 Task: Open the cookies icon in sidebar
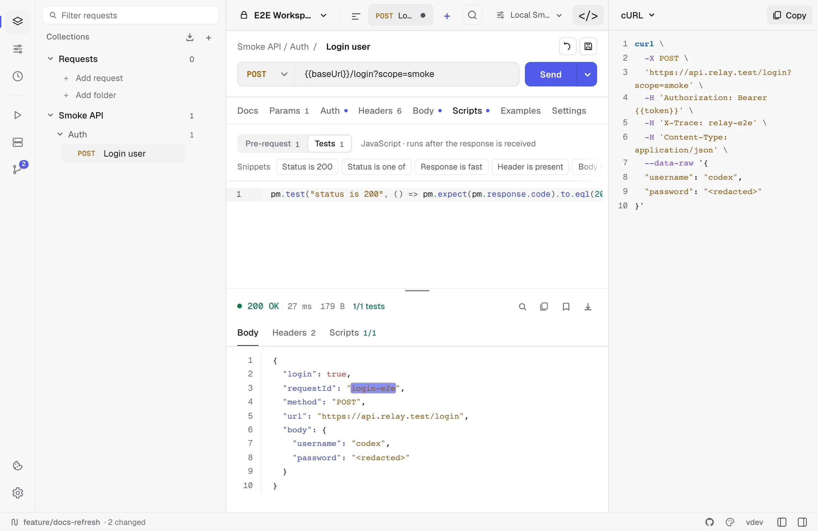coord(17,466)
